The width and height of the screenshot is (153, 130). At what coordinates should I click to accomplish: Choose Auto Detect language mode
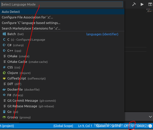click(x=62, y=12)
